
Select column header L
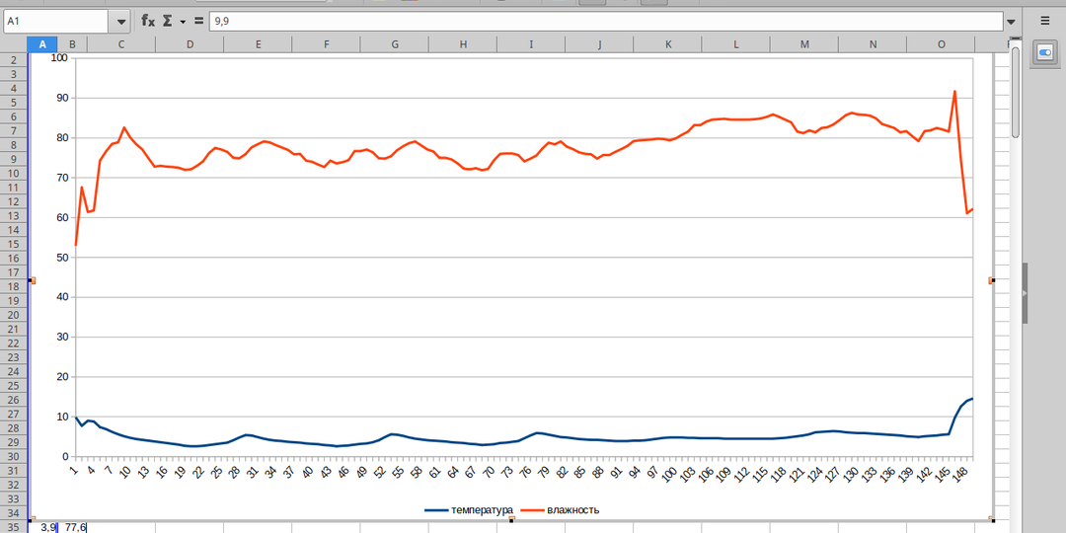(736, 44)
